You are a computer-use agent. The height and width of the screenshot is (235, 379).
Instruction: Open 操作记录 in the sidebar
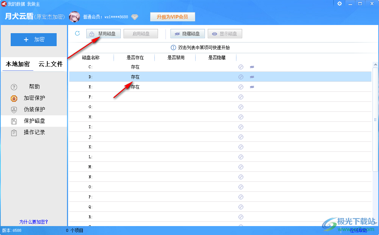(34, 132)
